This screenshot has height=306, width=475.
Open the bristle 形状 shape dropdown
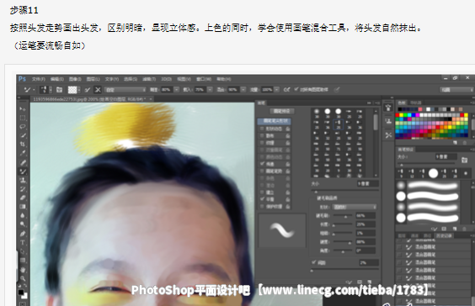coord(355,207)
